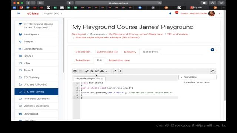Collapse the Description panel

(181, 77)
